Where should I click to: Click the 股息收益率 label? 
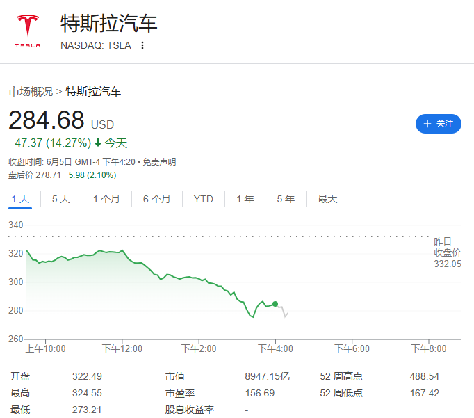tap(190, 410)
